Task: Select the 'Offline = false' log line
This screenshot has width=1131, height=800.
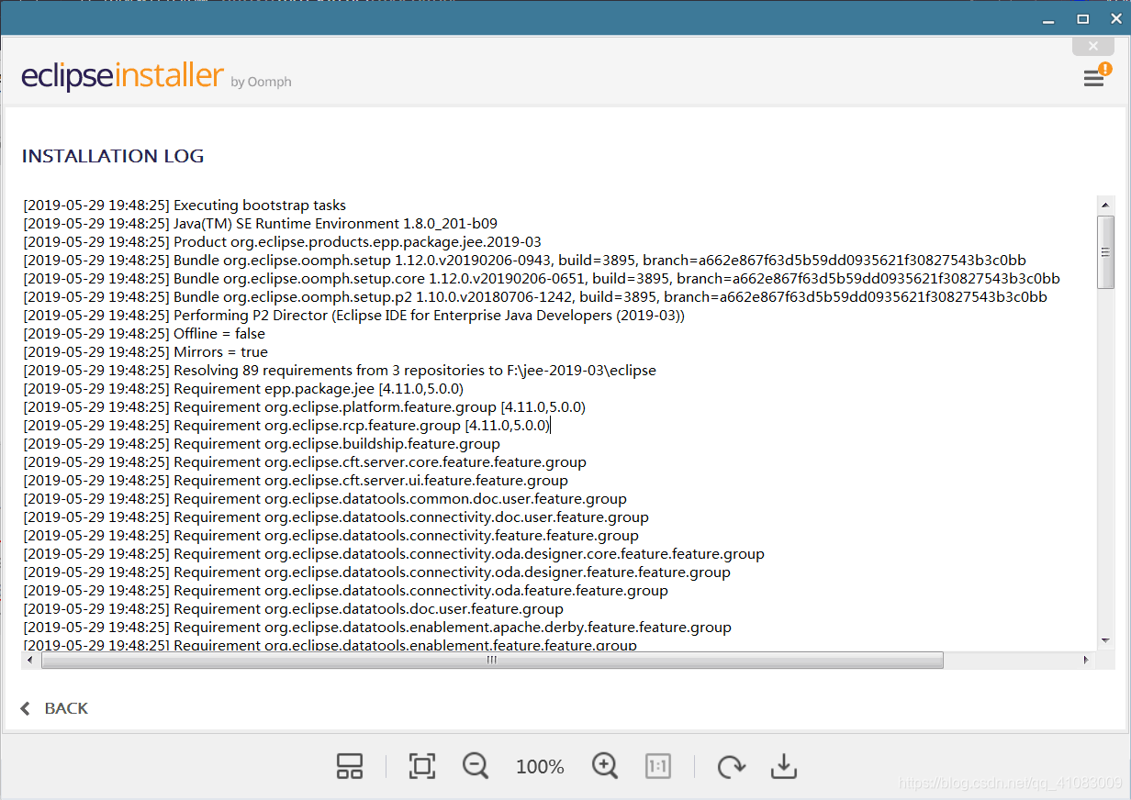Action: pyautogui.click(x=144, y=334)
